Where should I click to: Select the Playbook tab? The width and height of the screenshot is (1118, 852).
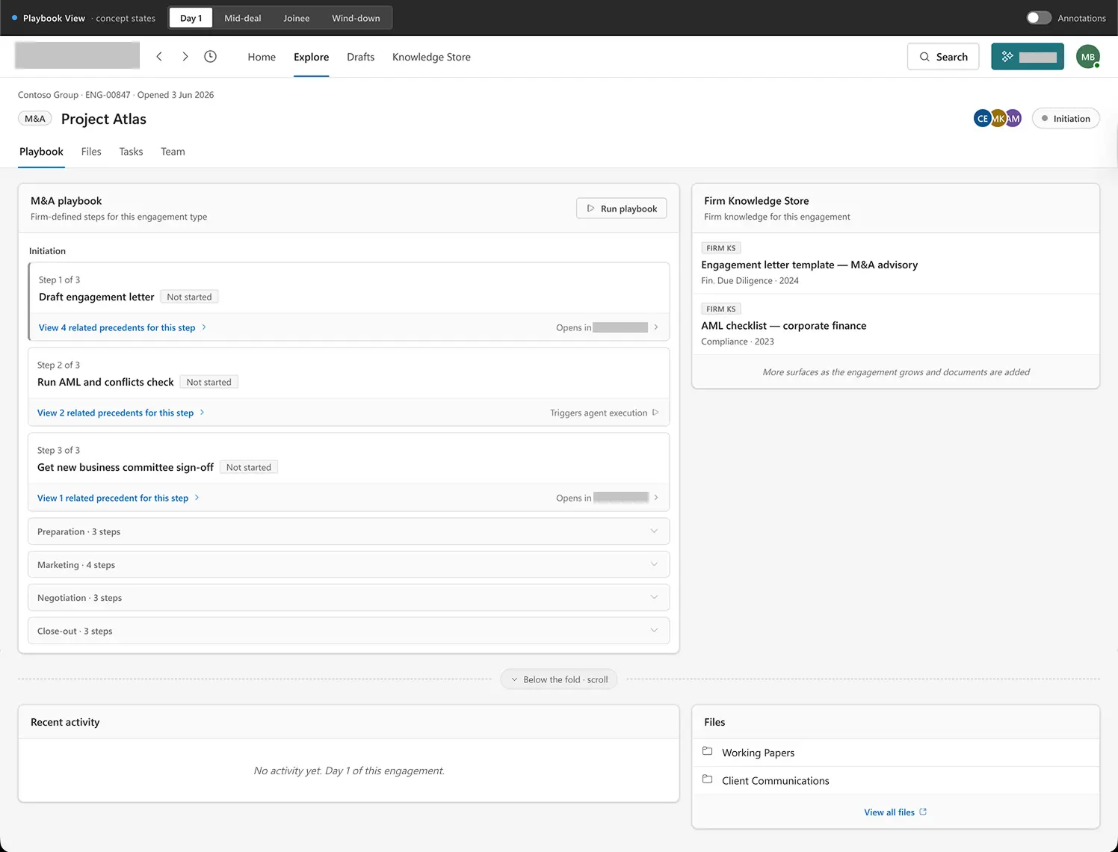[x=41, y=152]
